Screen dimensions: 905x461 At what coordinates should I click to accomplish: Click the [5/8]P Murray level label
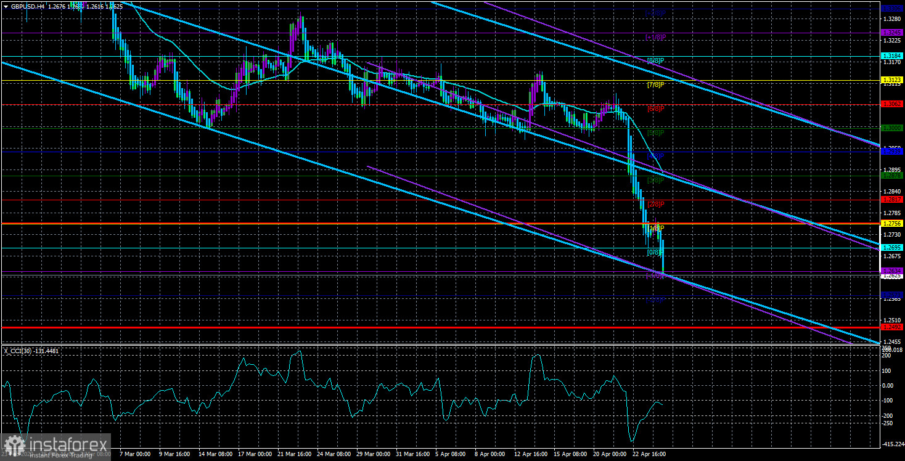tap(655, 133)
